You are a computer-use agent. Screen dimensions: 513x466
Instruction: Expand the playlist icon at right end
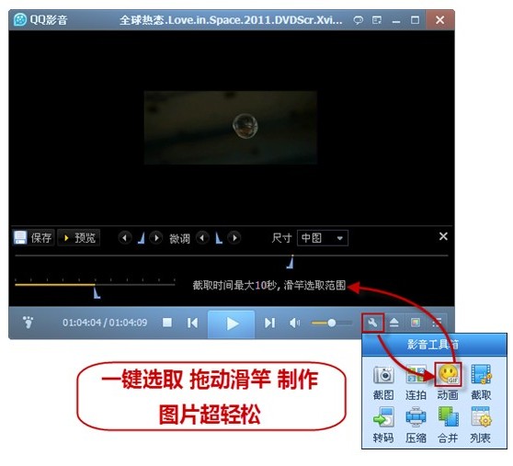[437, 324]
